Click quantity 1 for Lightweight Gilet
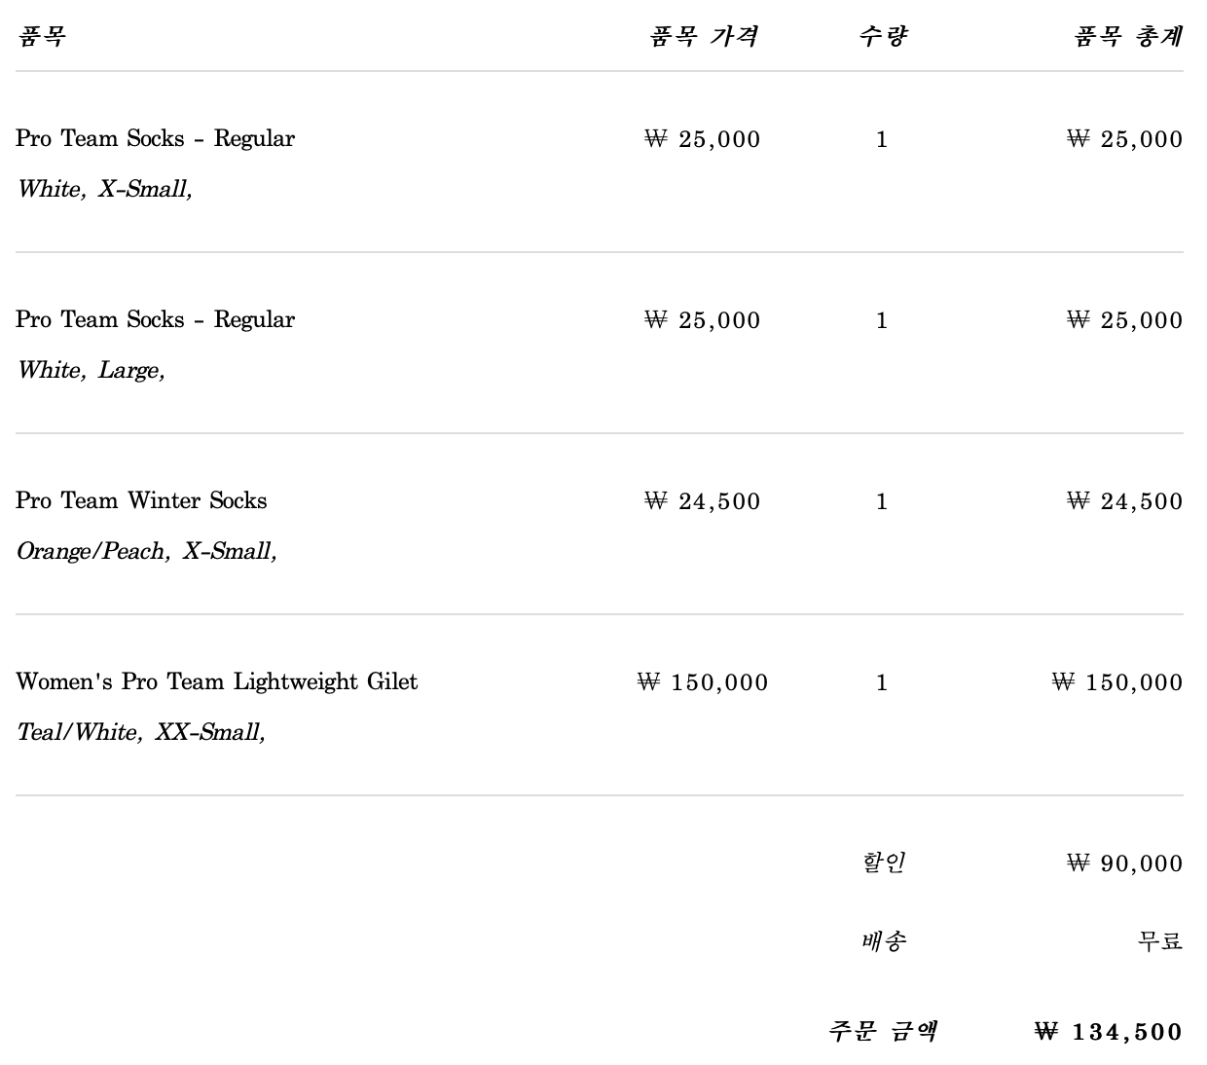The image size is (1207, 1065). 882,682
